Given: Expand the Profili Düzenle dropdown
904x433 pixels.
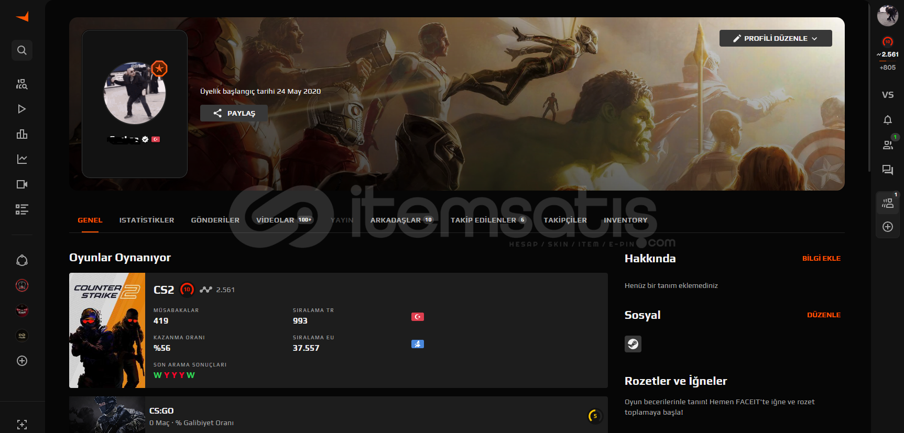Looking at the screenshot, I should point(776,38).
